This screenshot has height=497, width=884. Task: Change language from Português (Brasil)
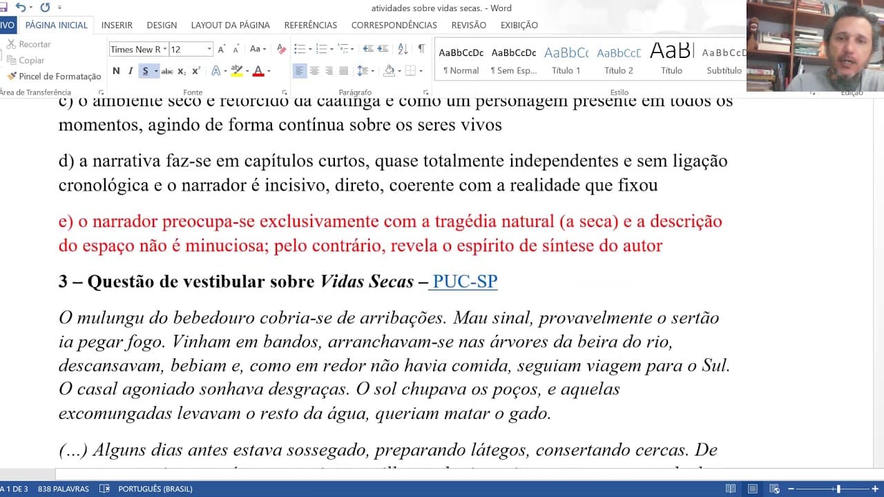coord(155,489)
